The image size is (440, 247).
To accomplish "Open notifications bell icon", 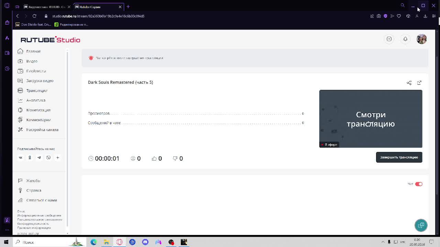I will pyautogui.click(x=405, y=39).
